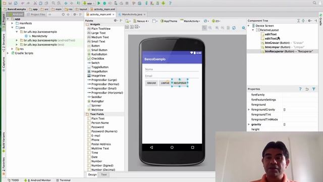Click the Undo arrow icon
This screenshot has height=182, width=323.
point(22,3)
